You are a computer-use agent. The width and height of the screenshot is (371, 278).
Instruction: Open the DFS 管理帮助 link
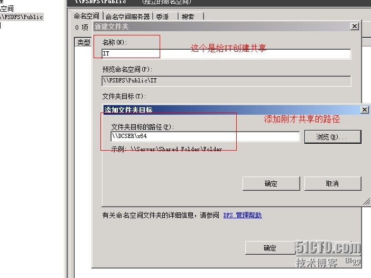coord(243,215)
